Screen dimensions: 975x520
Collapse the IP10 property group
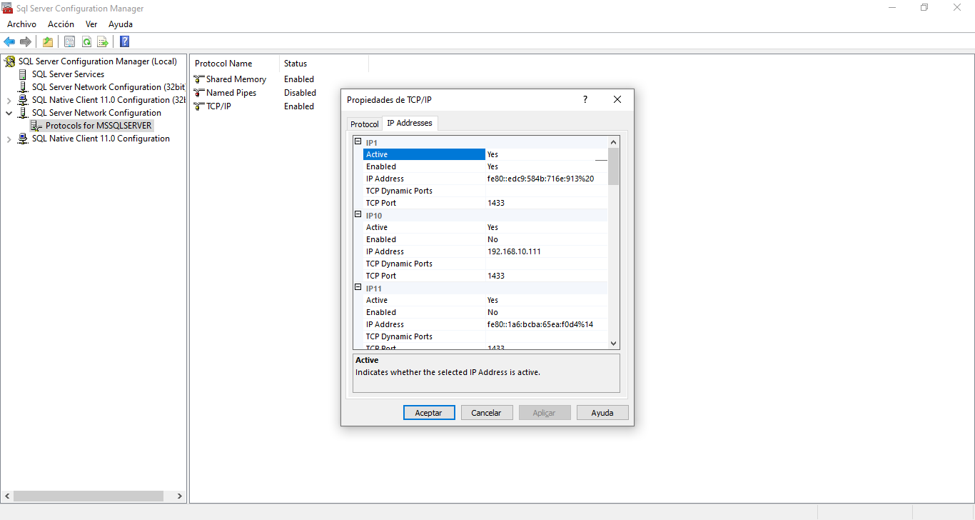point(358,215)
